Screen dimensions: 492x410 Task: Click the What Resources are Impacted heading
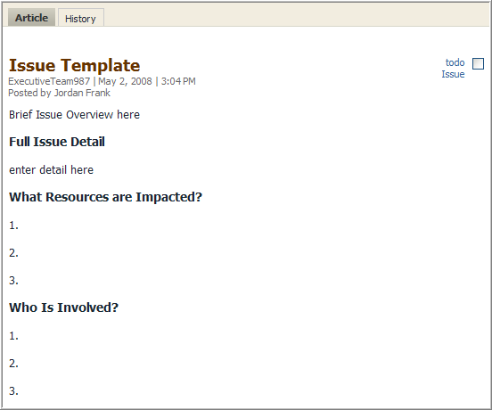point(105,197)
